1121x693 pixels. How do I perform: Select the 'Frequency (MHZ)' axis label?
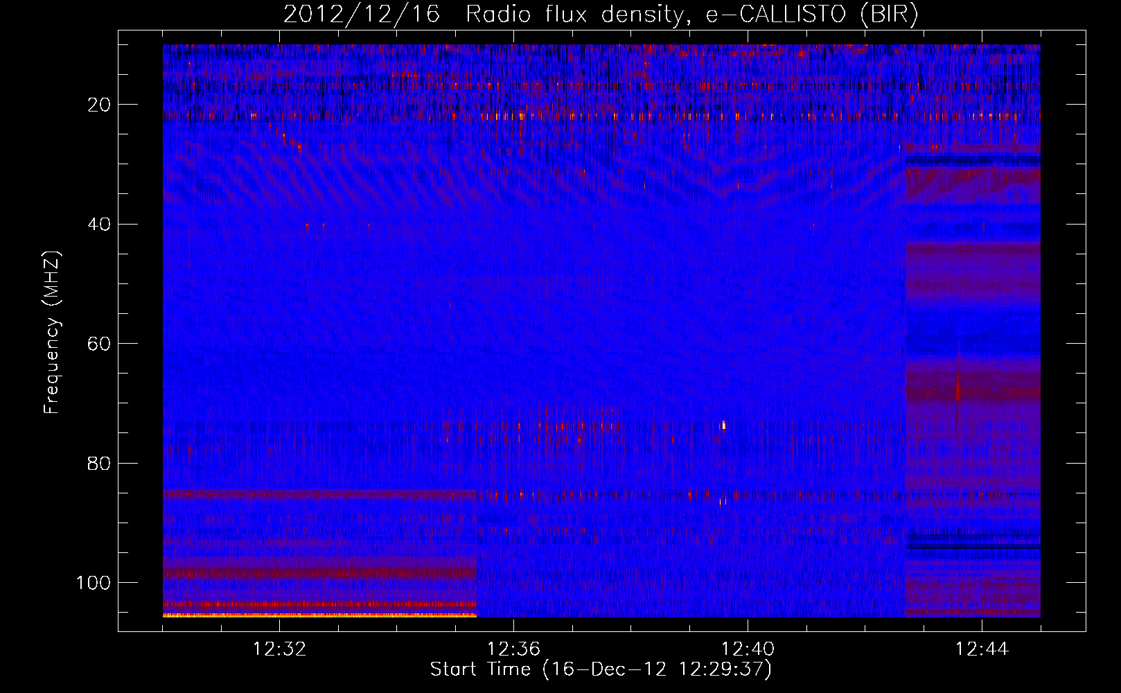click(52, 333)
